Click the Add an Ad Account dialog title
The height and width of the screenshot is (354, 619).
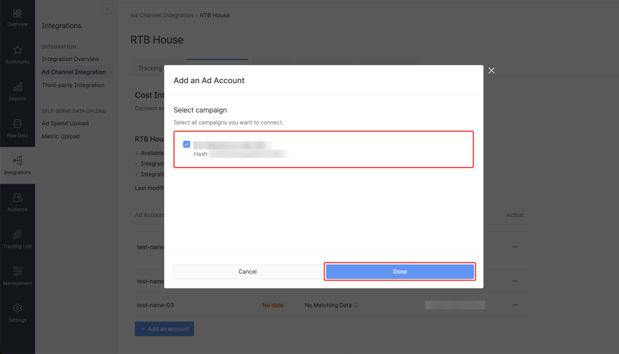pyautogui.click(x=209, y=81)
